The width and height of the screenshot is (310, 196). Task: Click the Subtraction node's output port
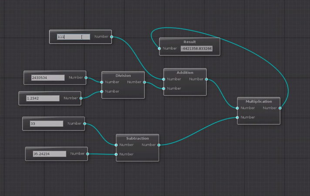[159, 145]
